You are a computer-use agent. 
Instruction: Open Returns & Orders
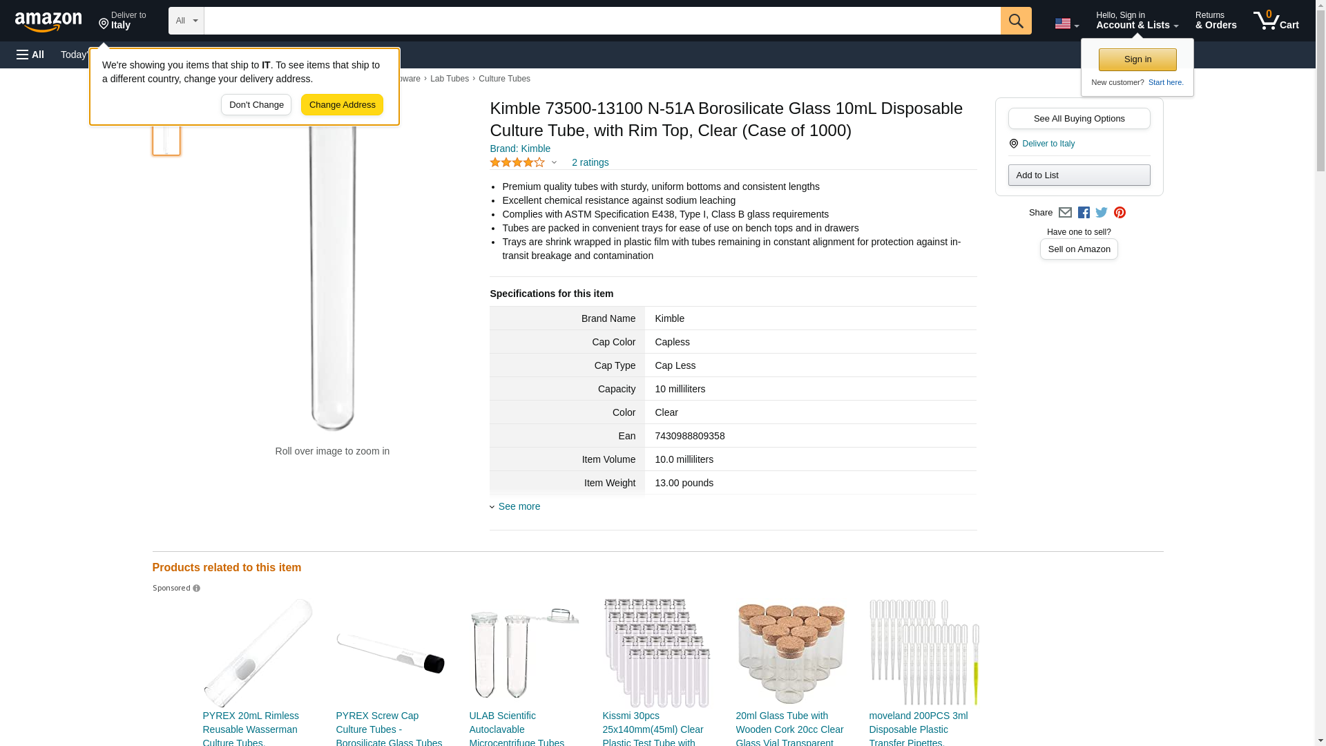pos(1215,21)
